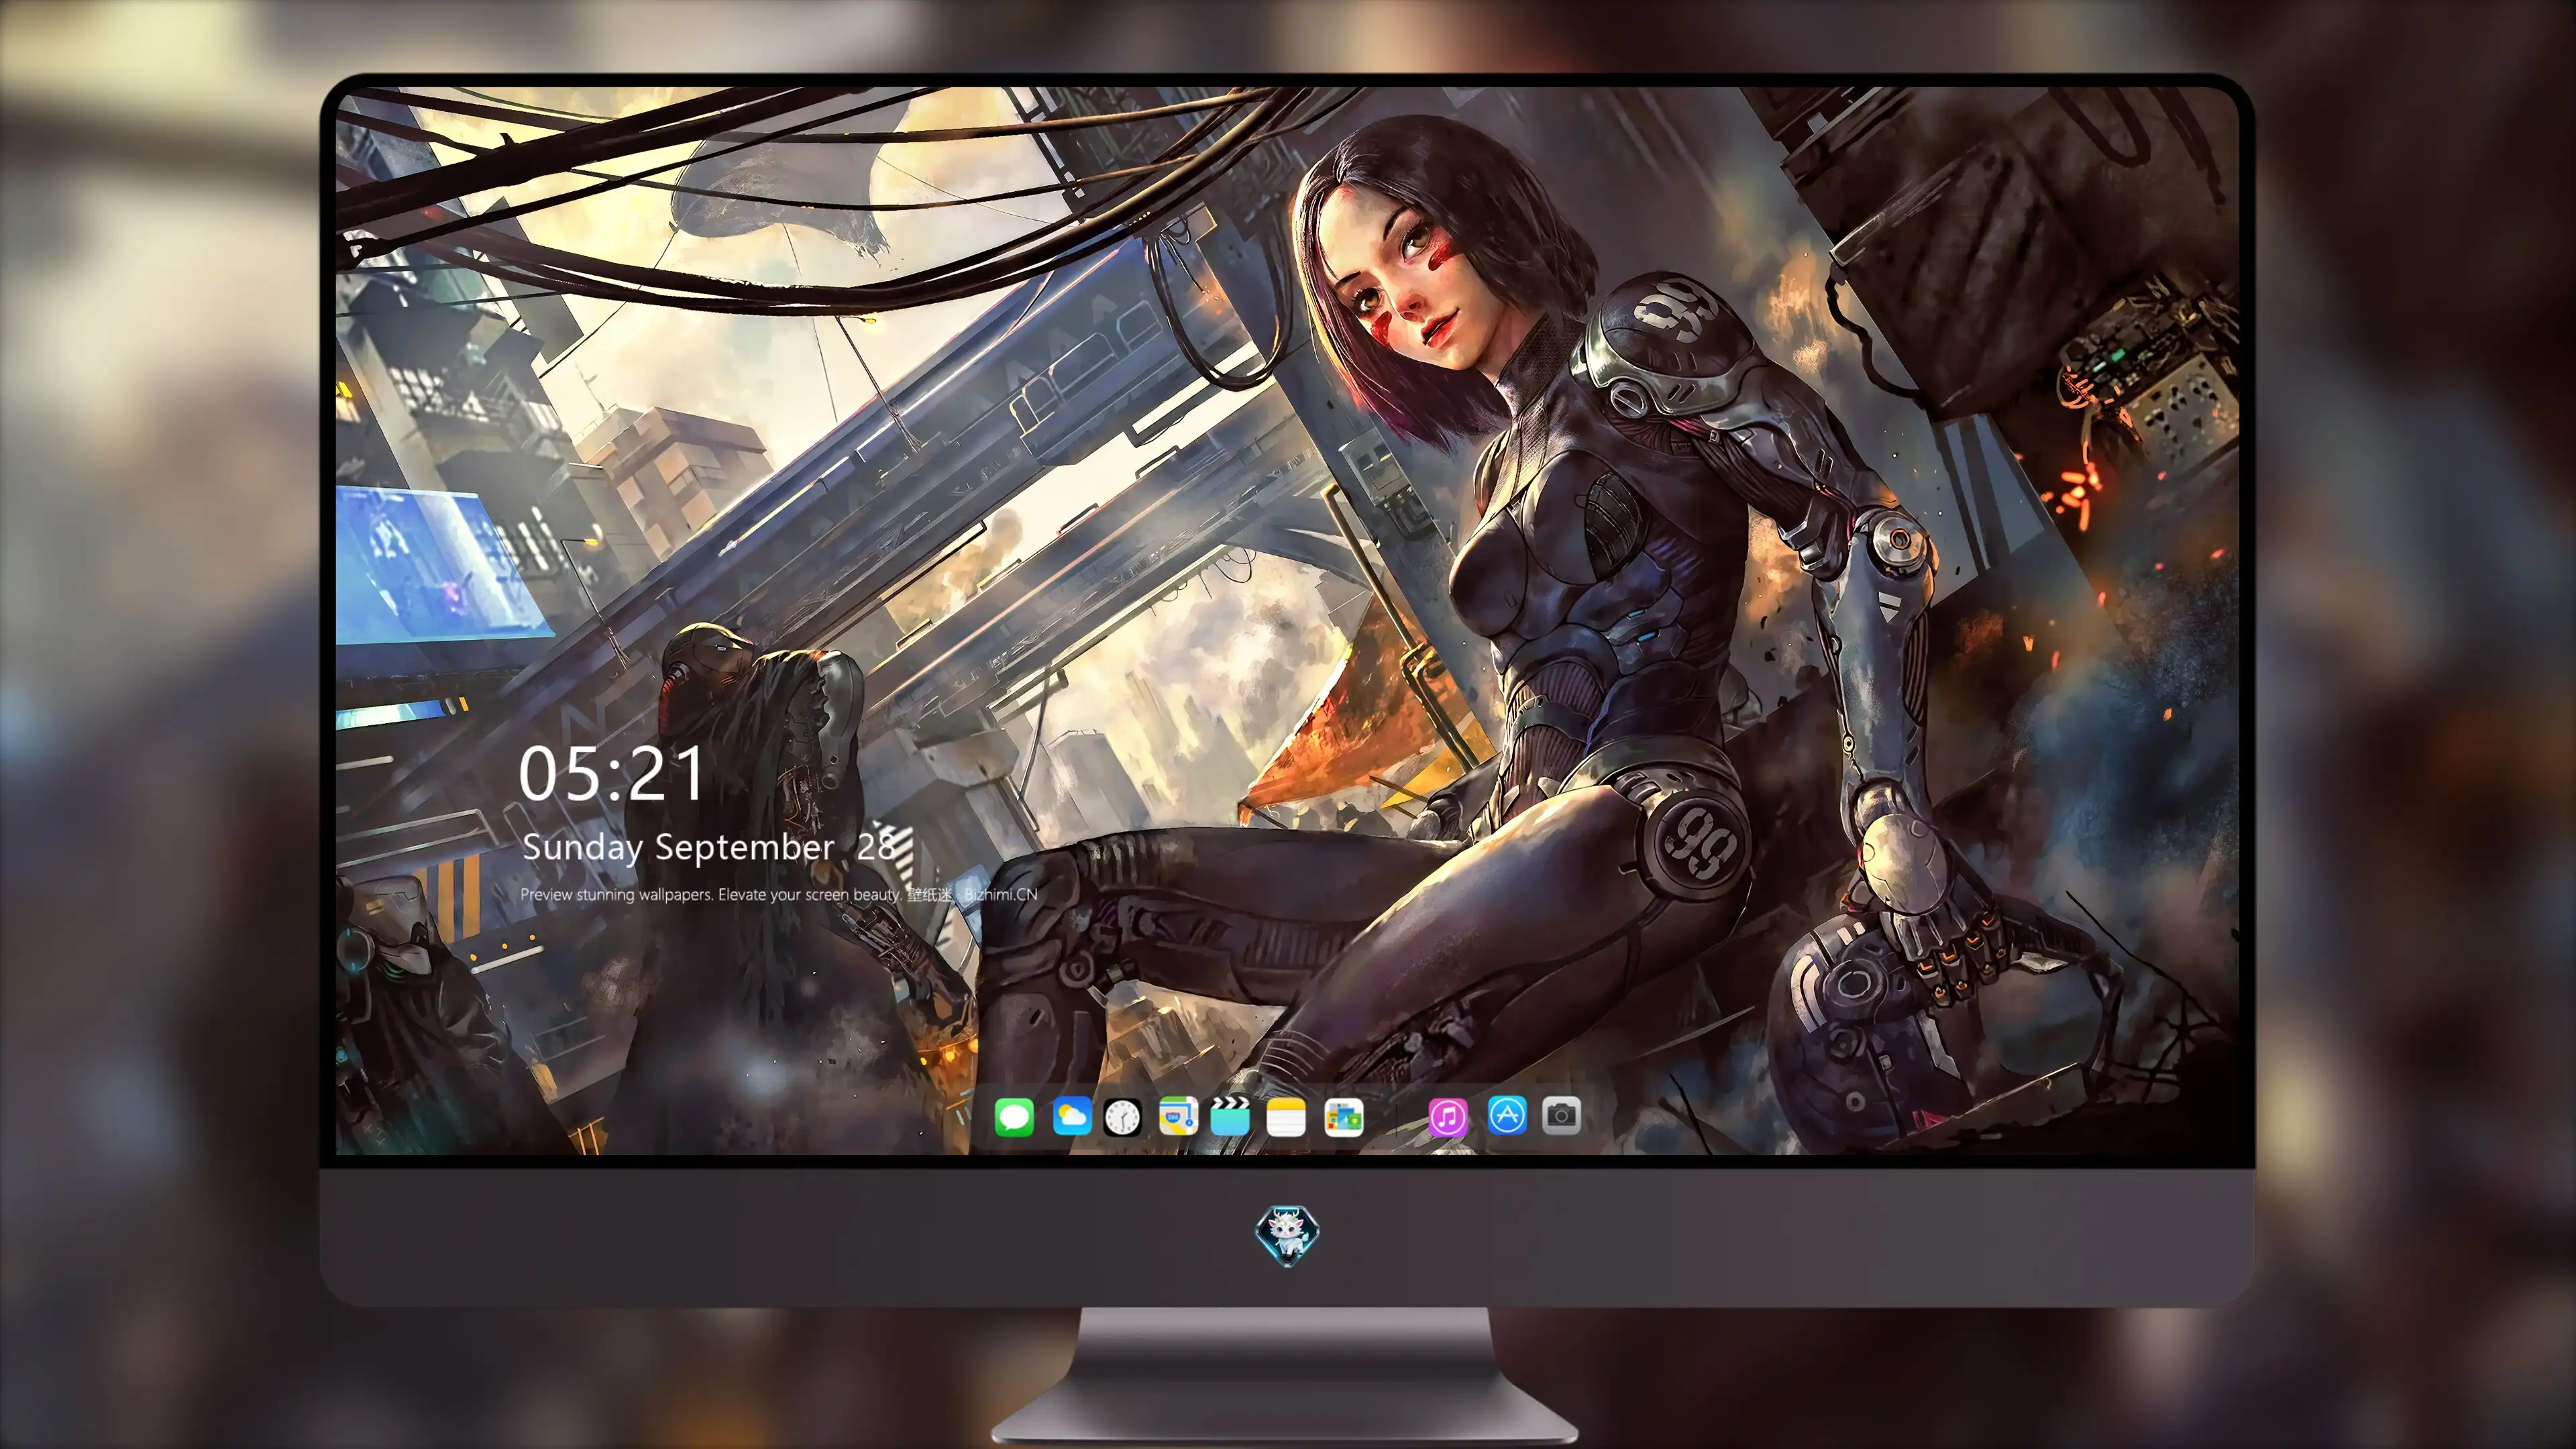Click the mascot logo on the monitor chin
This screenshot has height=1449, width=2576.
click(x=1287, y=1235)
